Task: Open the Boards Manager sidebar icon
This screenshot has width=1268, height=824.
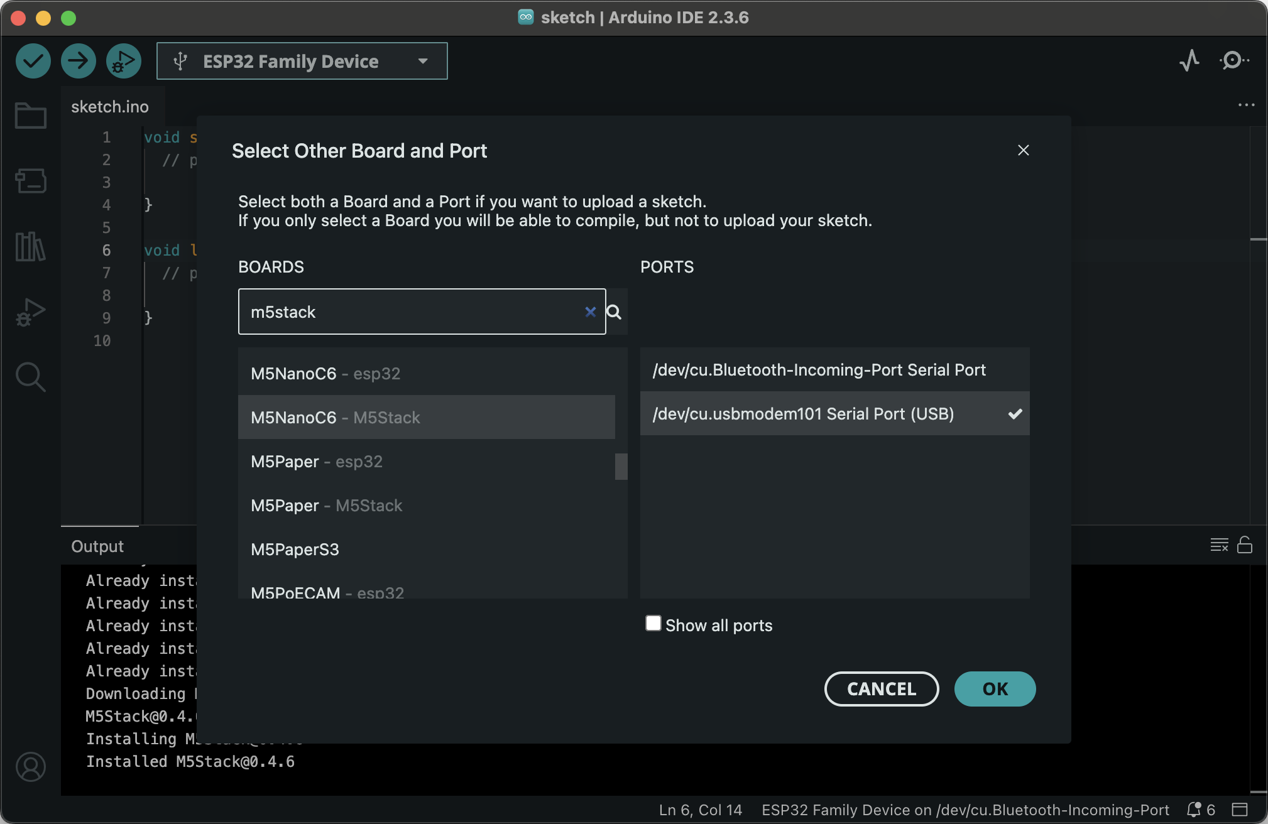Action: point(30,181)
